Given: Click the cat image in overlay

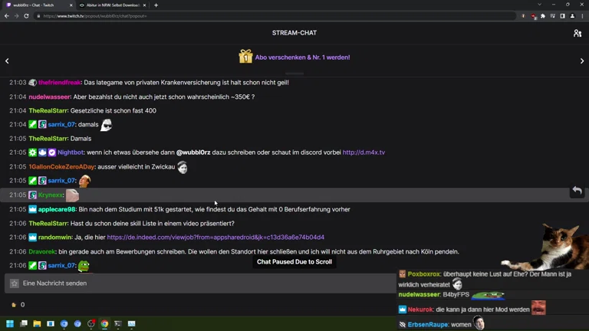Looking at the screenshot, I should 547,246.
